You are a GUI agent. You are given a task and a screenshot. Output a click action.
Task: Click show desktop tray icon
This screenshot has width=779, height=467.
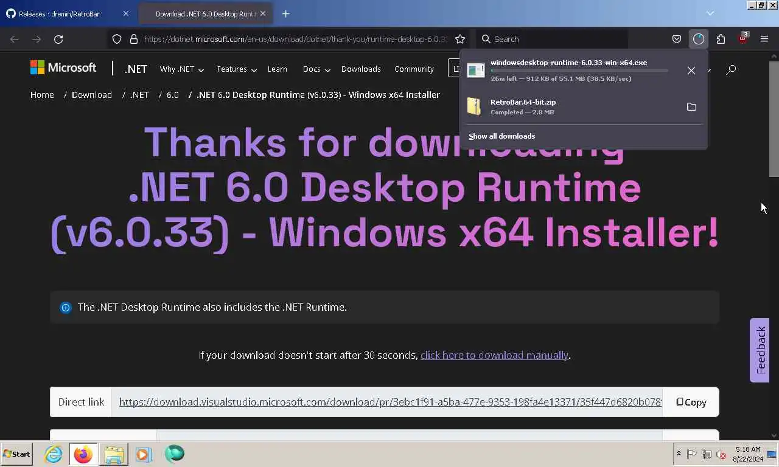coord(772,454)
